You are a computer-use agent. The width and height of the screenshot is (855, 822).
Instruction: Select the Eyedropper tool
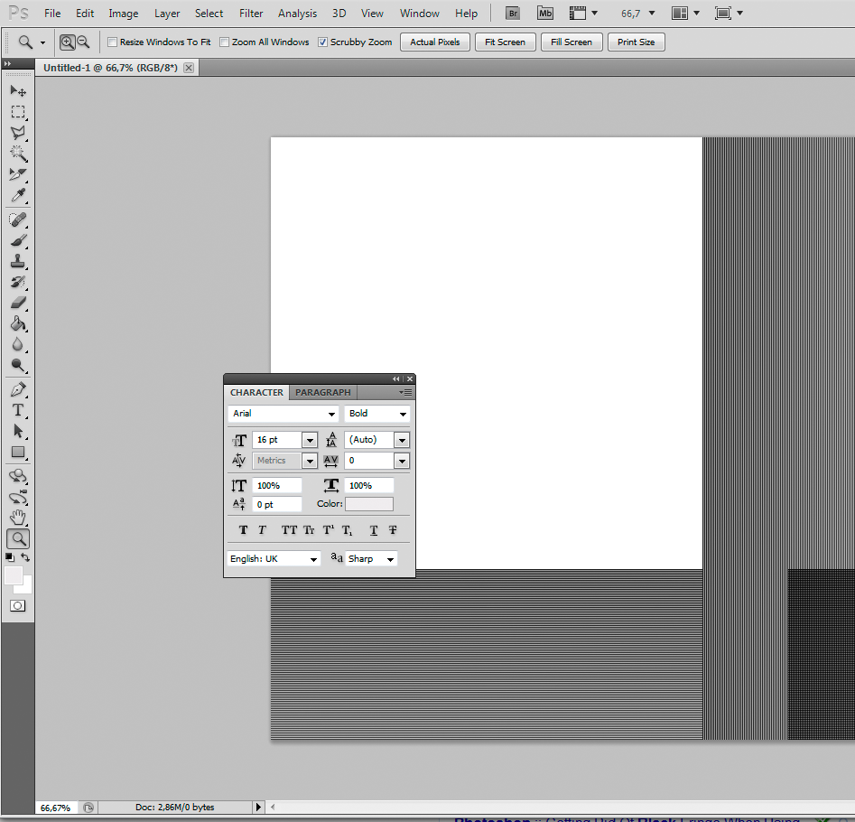point(18,195)
